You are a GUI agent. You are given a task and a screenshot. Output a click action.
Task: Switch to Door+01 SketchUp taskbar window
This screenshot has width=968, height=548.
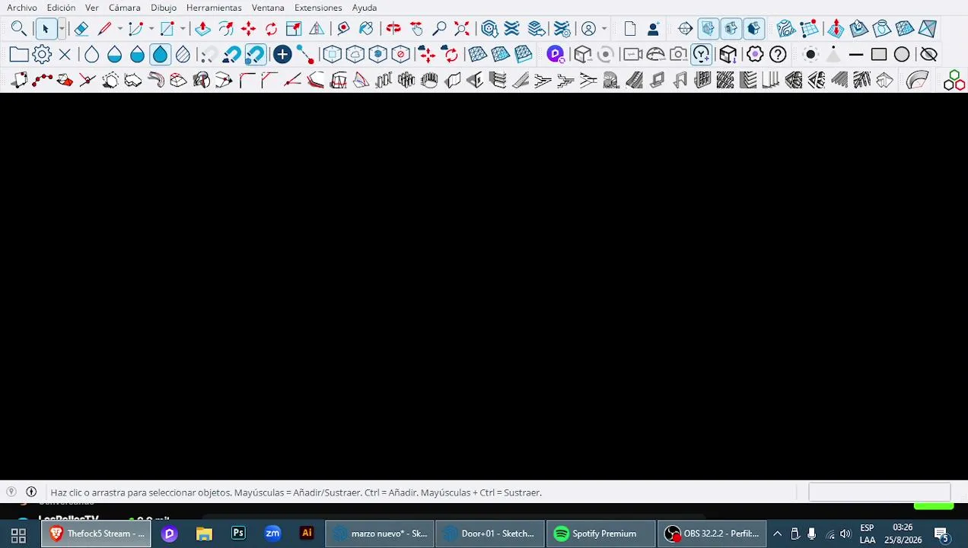[490, 534]
